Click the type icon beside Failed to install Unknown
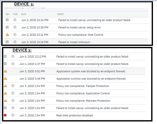The width and height of the screenshot is (157, 124). click(15, 42)
